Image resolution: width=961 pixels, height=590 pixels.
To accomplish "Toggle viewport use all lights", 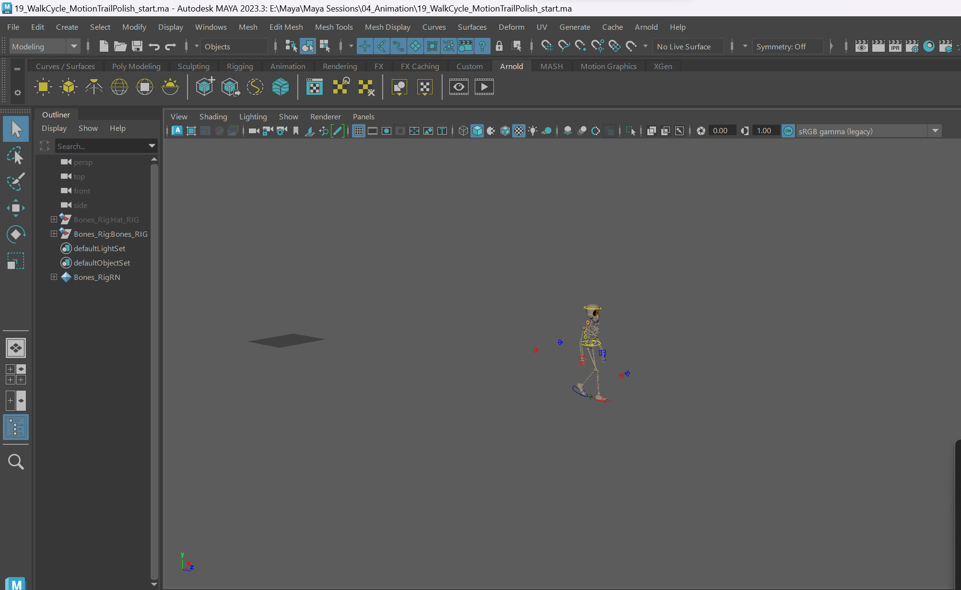I will click(533, 131).
